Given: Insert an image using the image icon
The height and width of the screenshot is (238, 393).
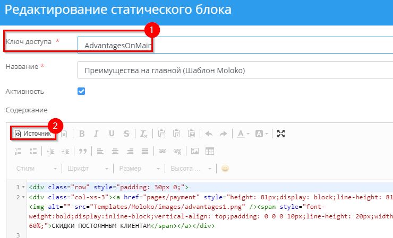Looking at the screenshot, I should (195, 151).
